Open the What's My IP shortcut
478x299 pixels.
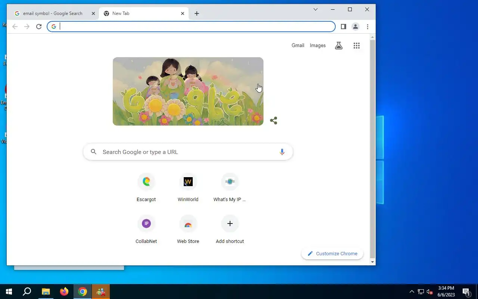click(230, 188)
